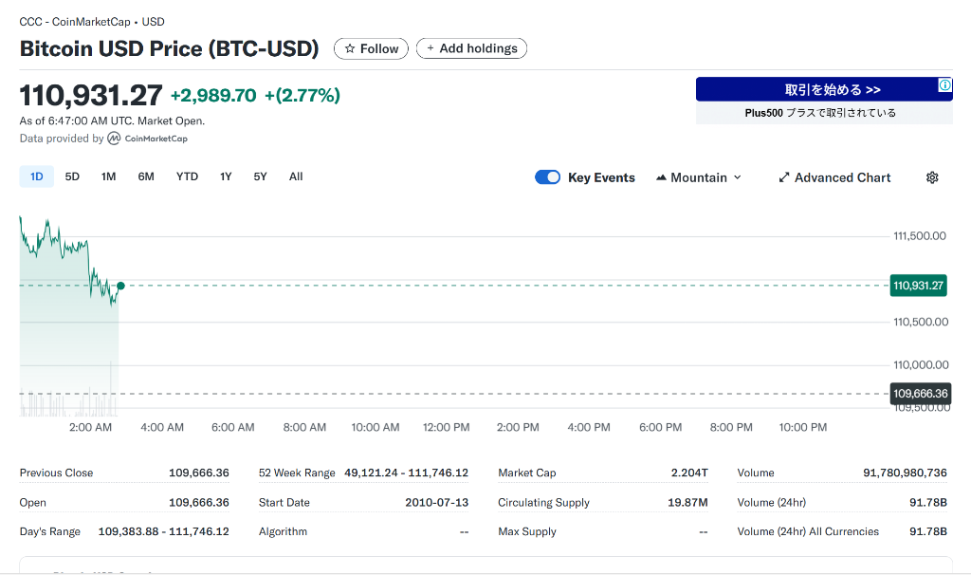Click the green 110,931.27 price label on axis
Image resolution: width=971 pixels, height=575 pixels.
(918, 286)
